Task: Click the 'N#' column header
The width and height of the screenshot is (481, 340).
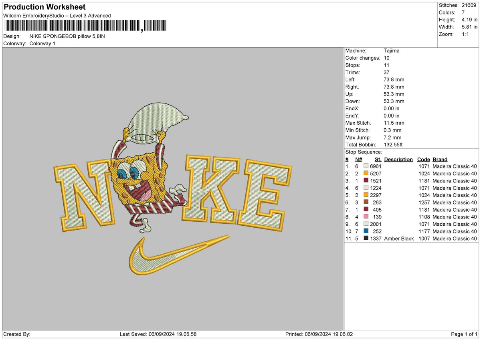Action: (359, 160)
